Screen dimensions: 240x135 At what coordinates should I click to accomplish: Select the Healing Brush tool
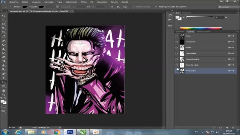3,41
